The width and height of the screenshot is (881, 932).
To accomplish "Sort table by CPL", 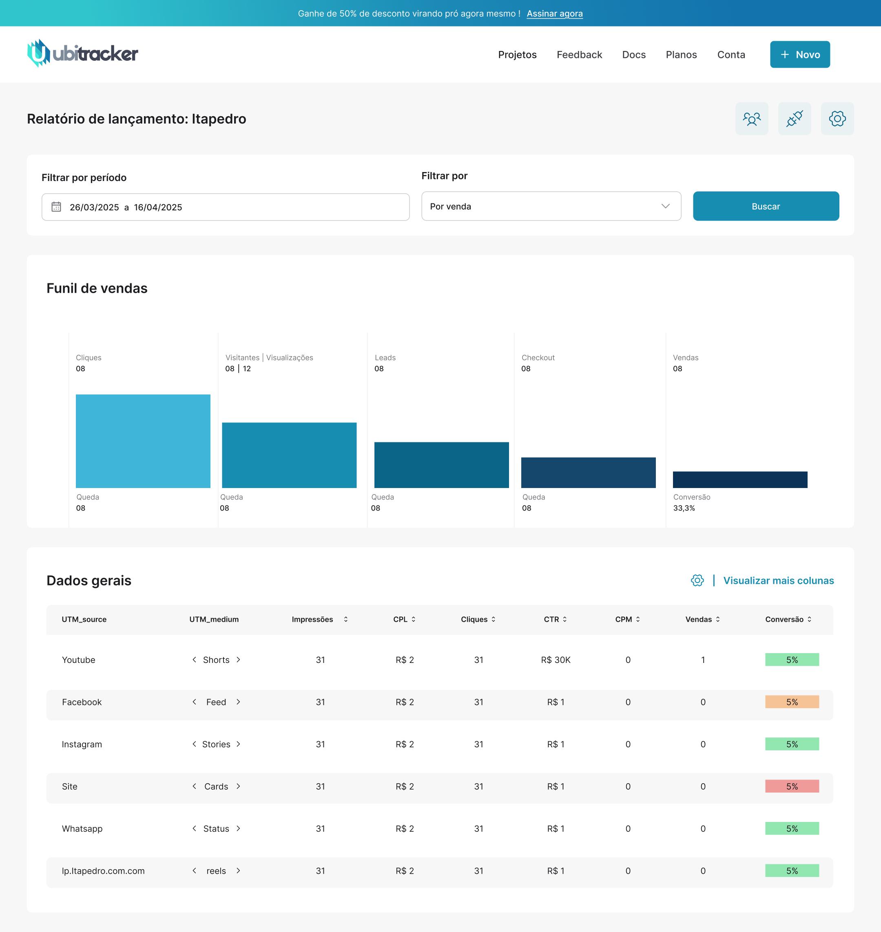I will 413,619.
